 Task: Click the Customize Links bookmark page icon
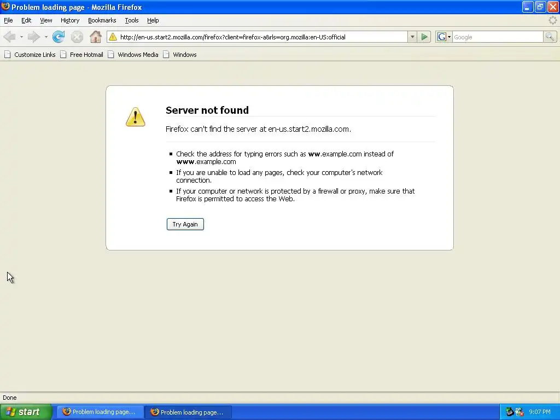click(x=8, y=54)
